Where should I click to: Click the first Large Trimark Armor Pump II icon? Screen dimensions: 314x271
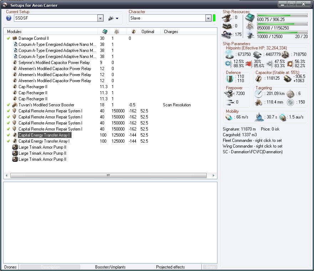pyautogui.click(x=15, y=147)
